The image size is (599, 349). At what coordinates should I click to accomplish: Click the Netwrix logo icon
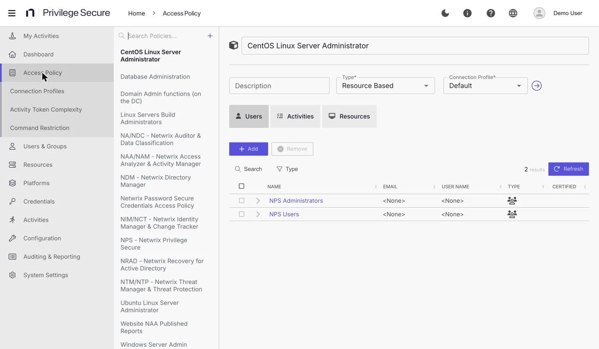pyautogui.click(x=30, y=13)
